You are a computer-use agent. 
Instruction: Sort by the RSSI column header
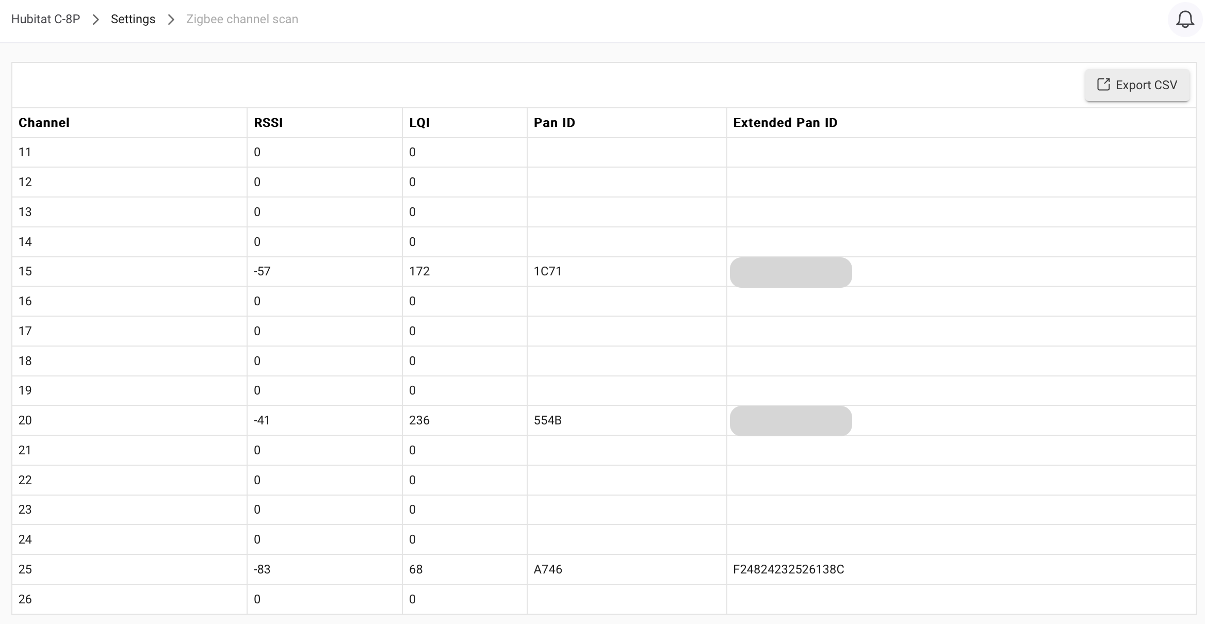(x=268, y=123)
